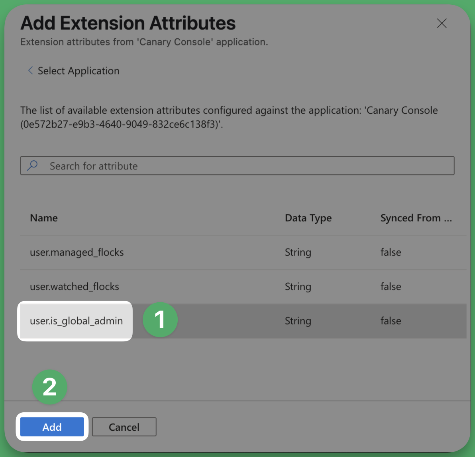This screenshot has height=457, width=475.
Task: Click String in the user.managed_flocks row
Action: click(x=298, y=252)
